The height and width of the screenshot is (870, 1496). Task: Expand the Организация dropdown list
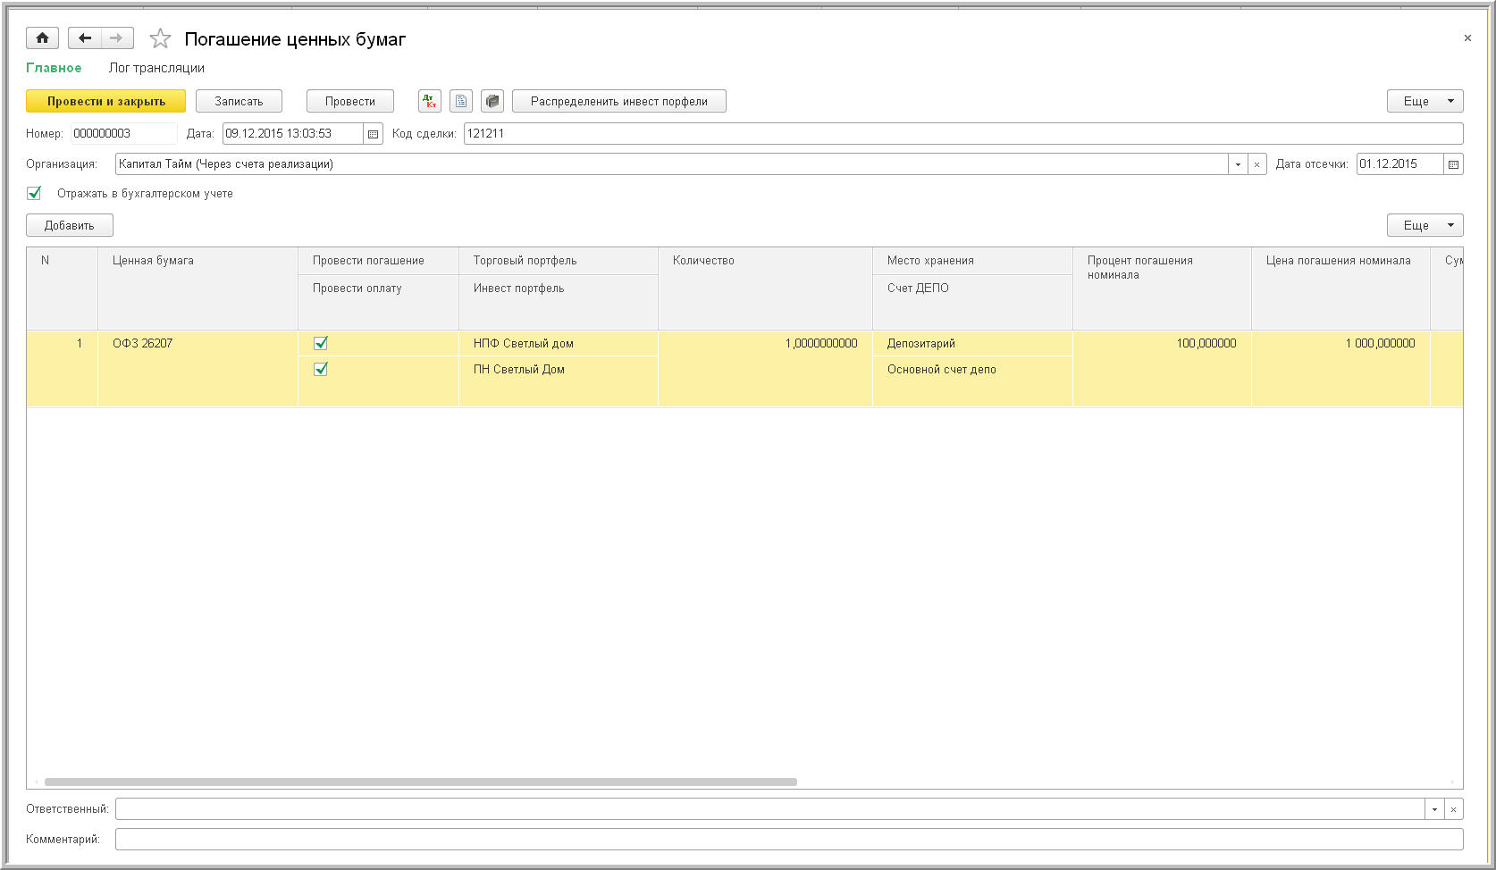click(x=1238, y=164)
